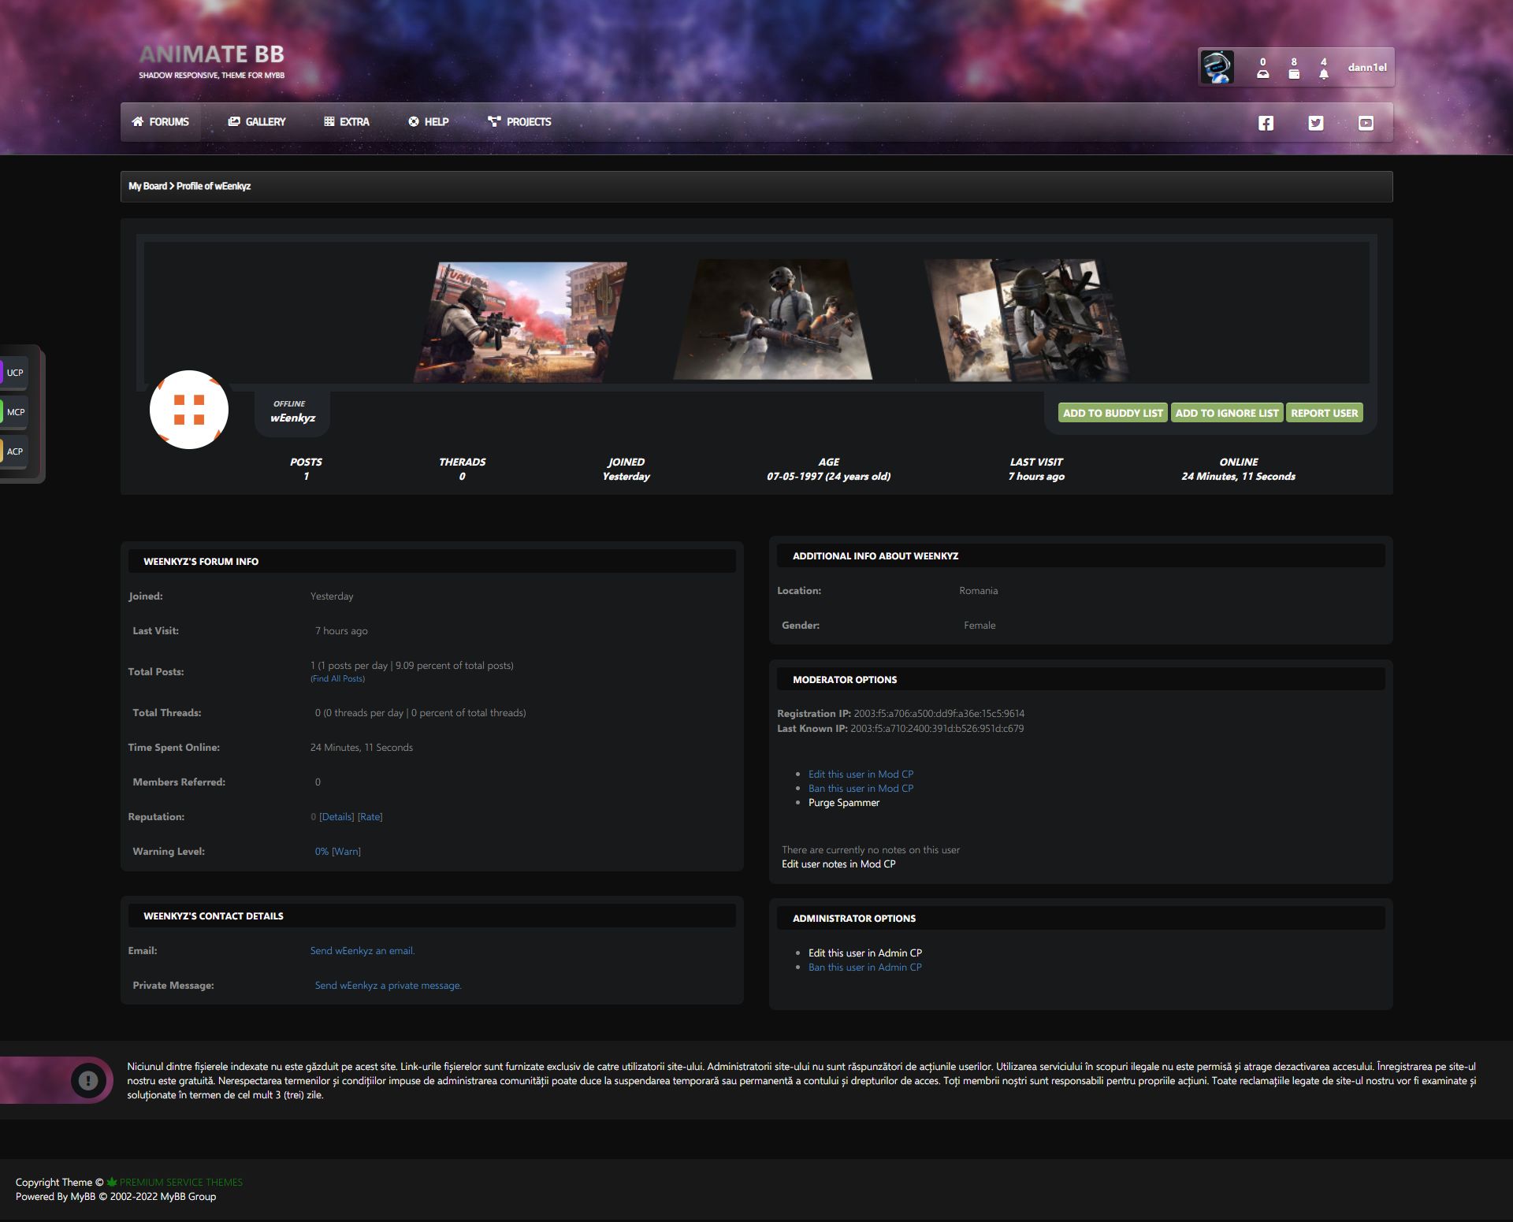The image size is (1513, 1222).
Task: Open the ACP side panel tab
Action: [15, 451]
